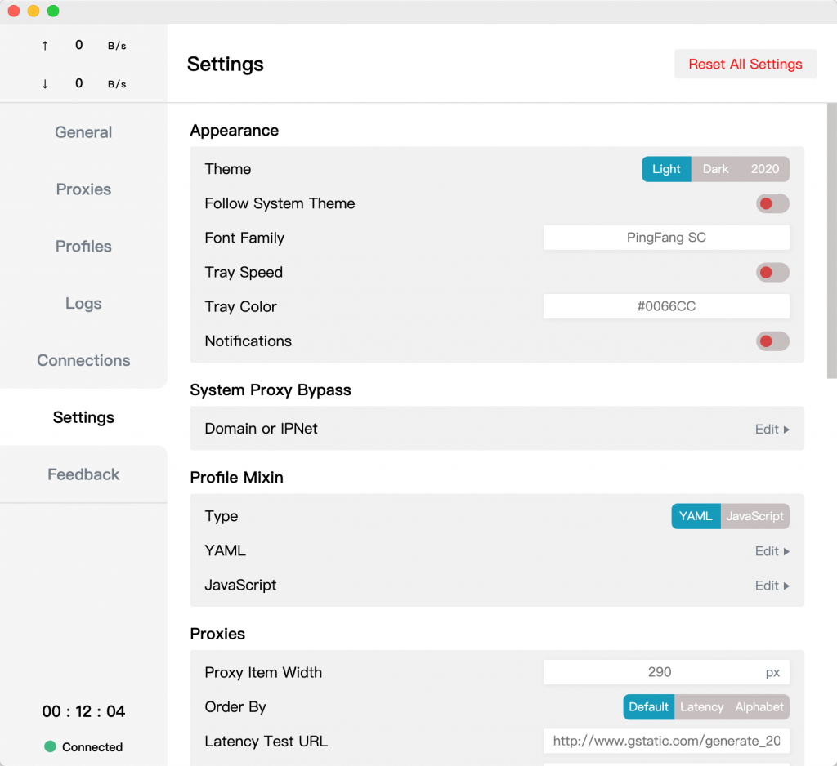Click the green macOS fullscreen button

pos(53,11)
